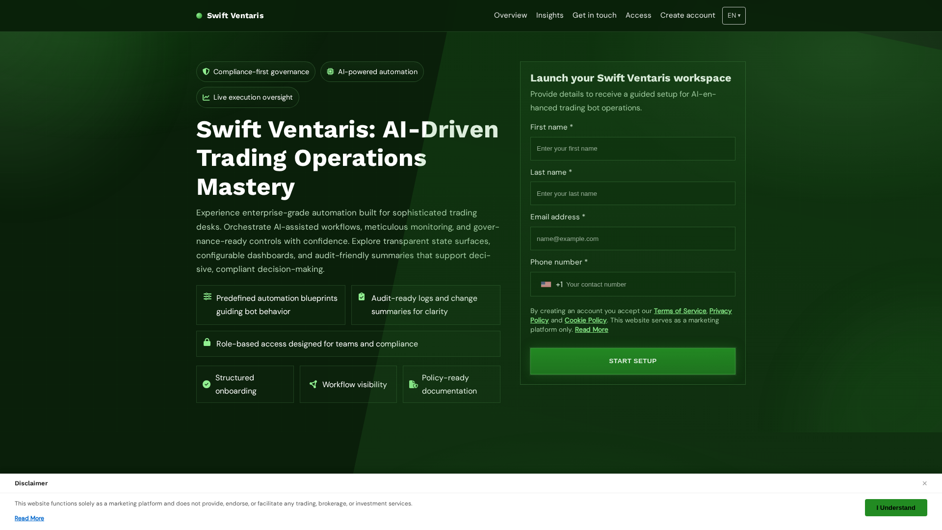Click the lock icon next to Role-based access
The image size is (942, 530).
(207, 342)
